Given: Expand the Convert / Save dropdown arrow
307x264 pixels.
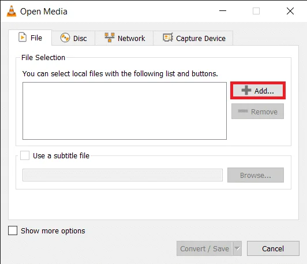Looking at the screenshot, I should coord(237,248).
